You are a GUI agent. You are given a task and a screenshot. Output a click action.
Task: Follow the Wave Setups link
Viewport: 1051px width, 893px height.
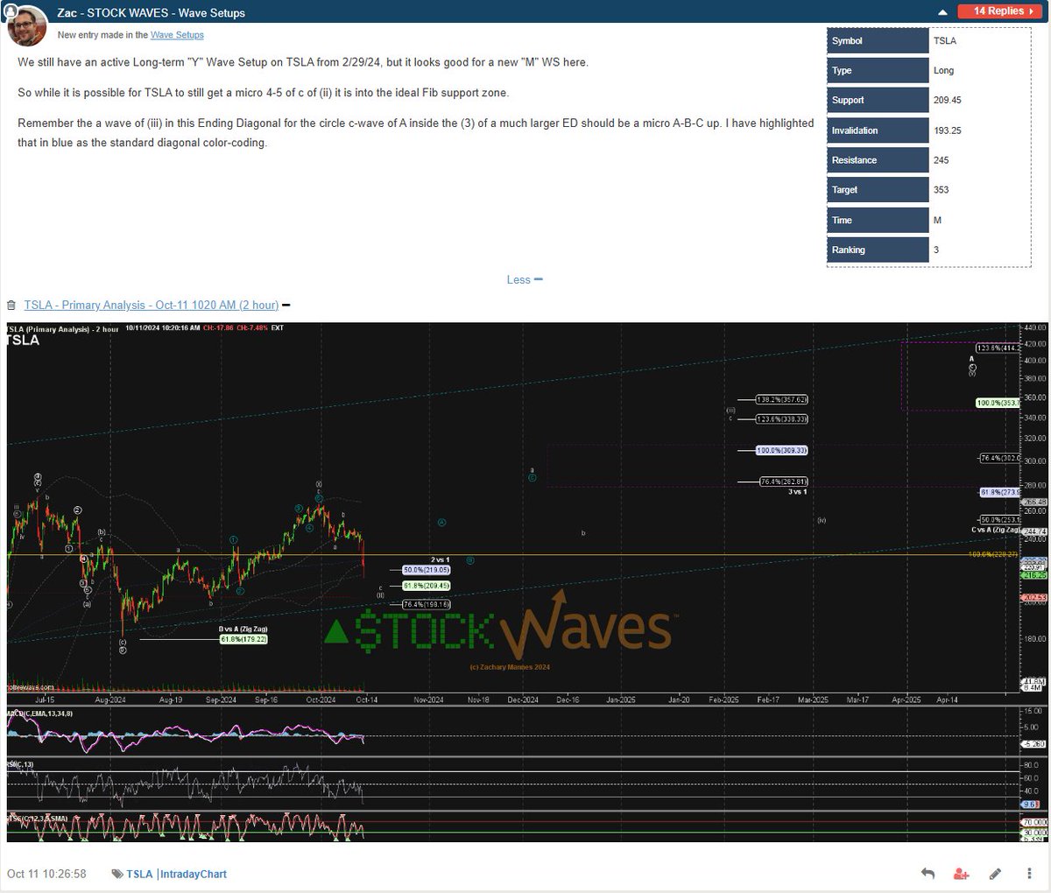tap(177, 35)
